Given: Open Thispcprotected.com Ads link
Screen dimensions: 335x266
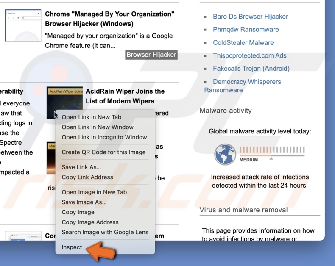Looking at the screenshot, I should tap(249, 55).
